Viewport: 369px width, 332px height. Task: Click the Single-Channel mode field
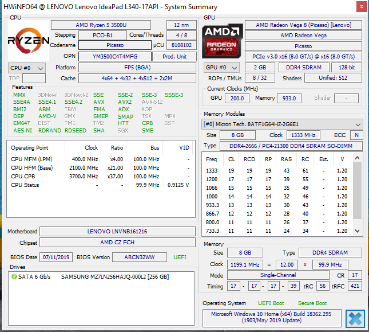pyautogui.click(x=278, y=275)
